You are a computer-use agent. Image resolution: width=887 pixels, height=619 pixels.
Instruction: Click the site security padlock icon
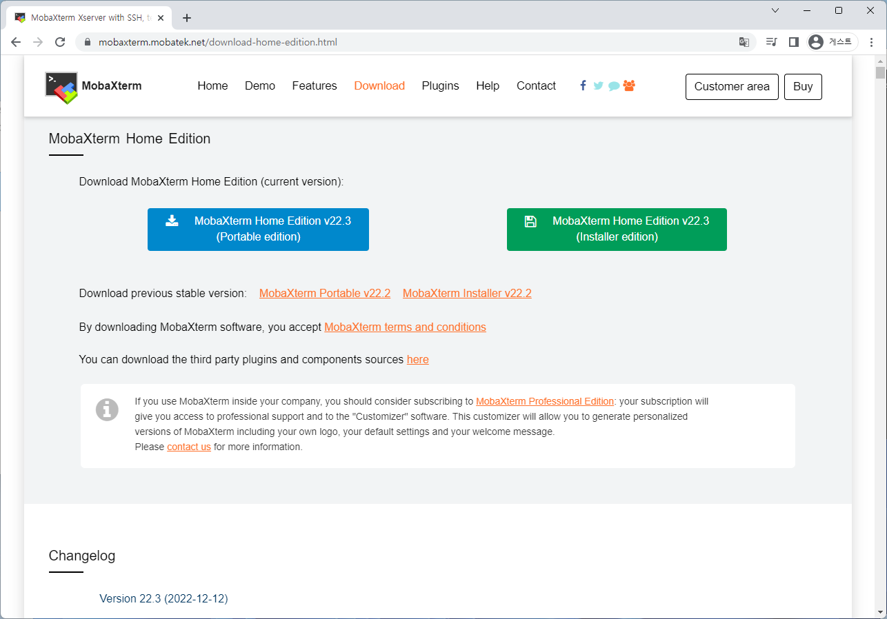87,42
